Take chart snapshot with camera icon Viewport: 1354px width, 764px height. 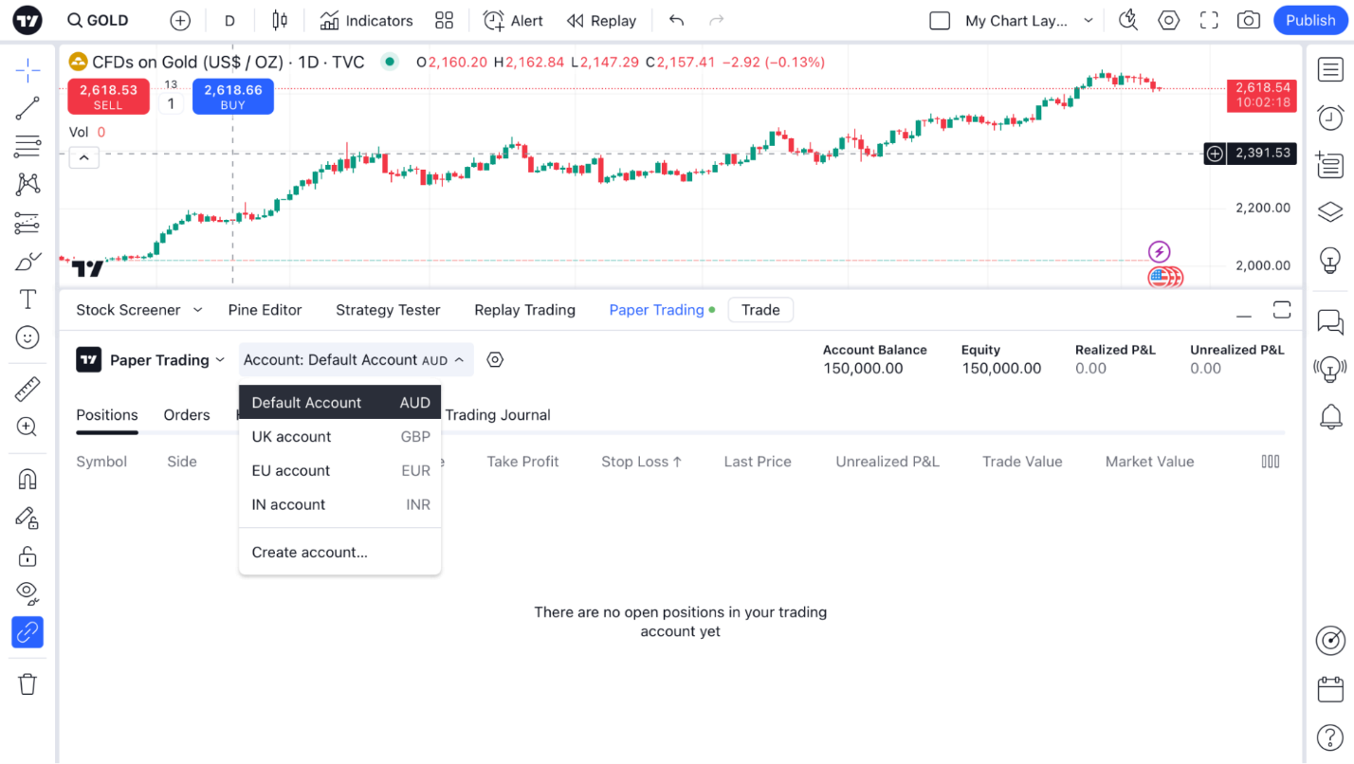(1249, 20)
